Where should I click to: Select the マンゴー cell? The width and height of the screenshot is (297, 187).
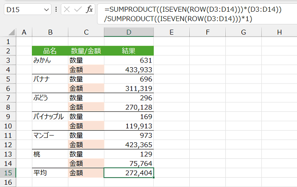coord(50,135)
